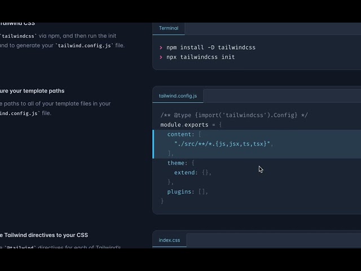
Task: Click the 'module.exports = {' line
Action: click(x=191, y=125)
